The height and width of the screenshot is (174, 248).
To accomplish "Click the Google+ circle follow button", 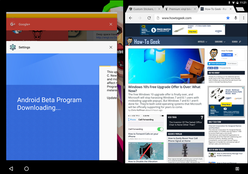I will point(227,55).
